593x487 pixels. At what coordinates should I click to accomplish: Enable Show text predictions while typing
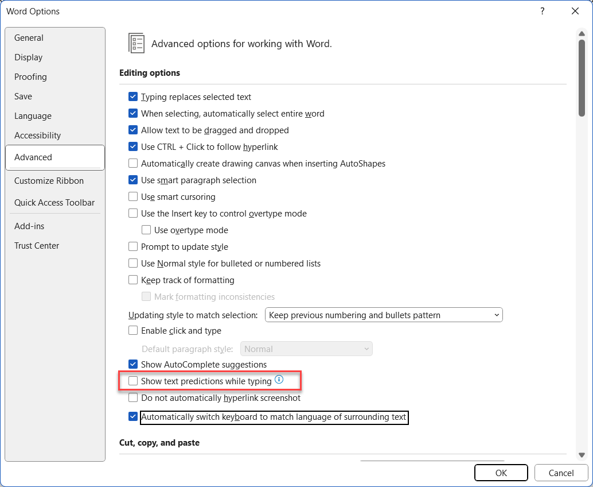(132, 380)
